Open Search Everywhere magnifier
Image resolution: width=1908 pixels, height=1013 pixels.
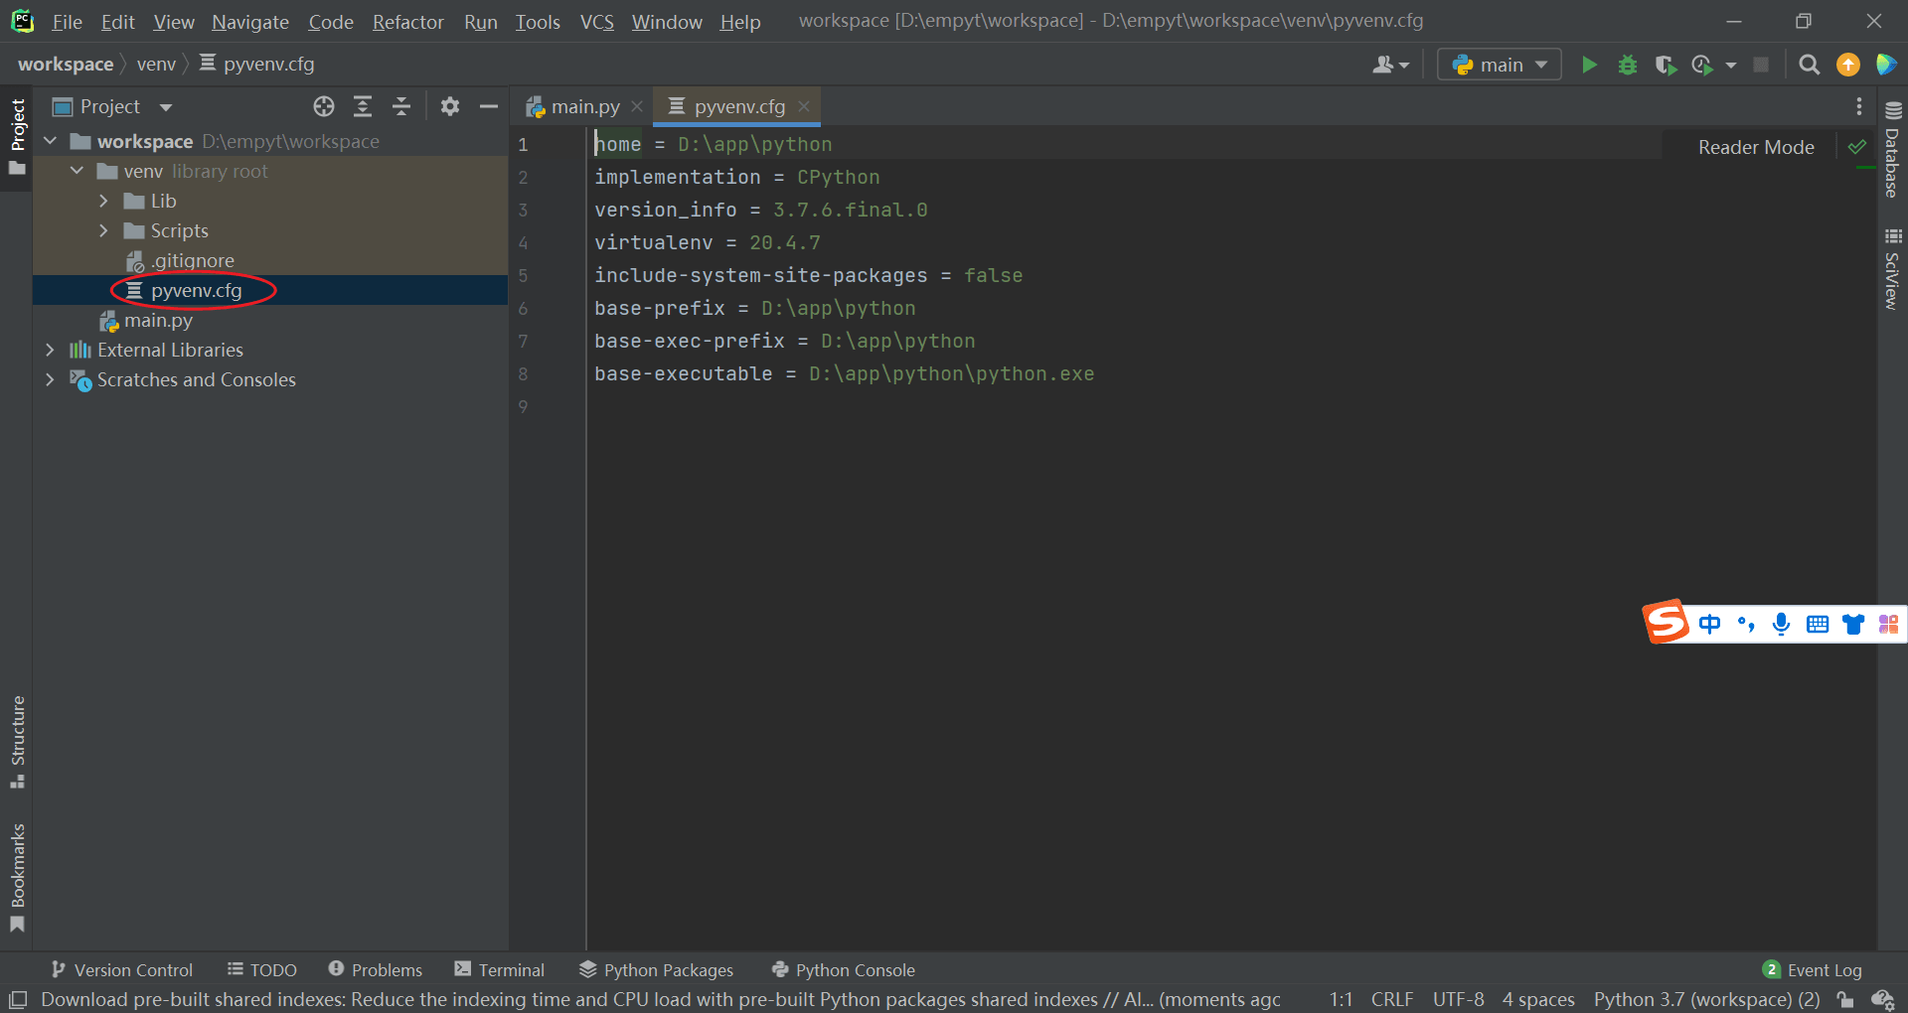click(1810, 65)
